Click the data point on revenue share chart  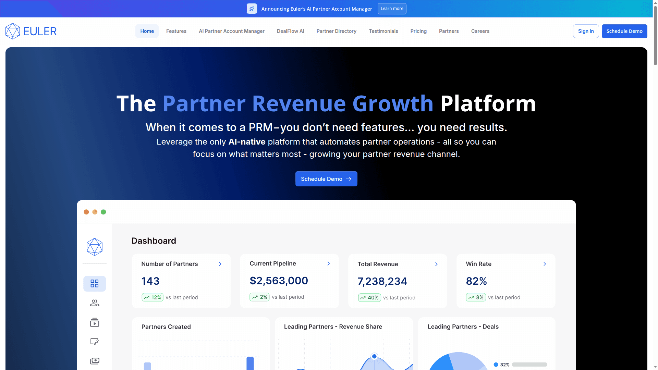[x=374, y=356]
